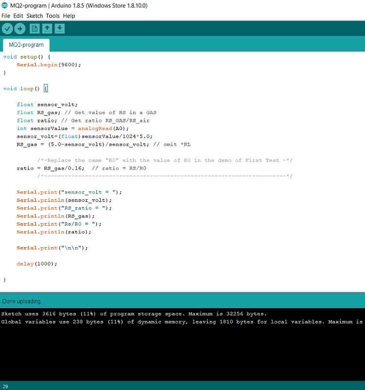
Task: Click the delay(1000); line
Action: pos(37,264)
